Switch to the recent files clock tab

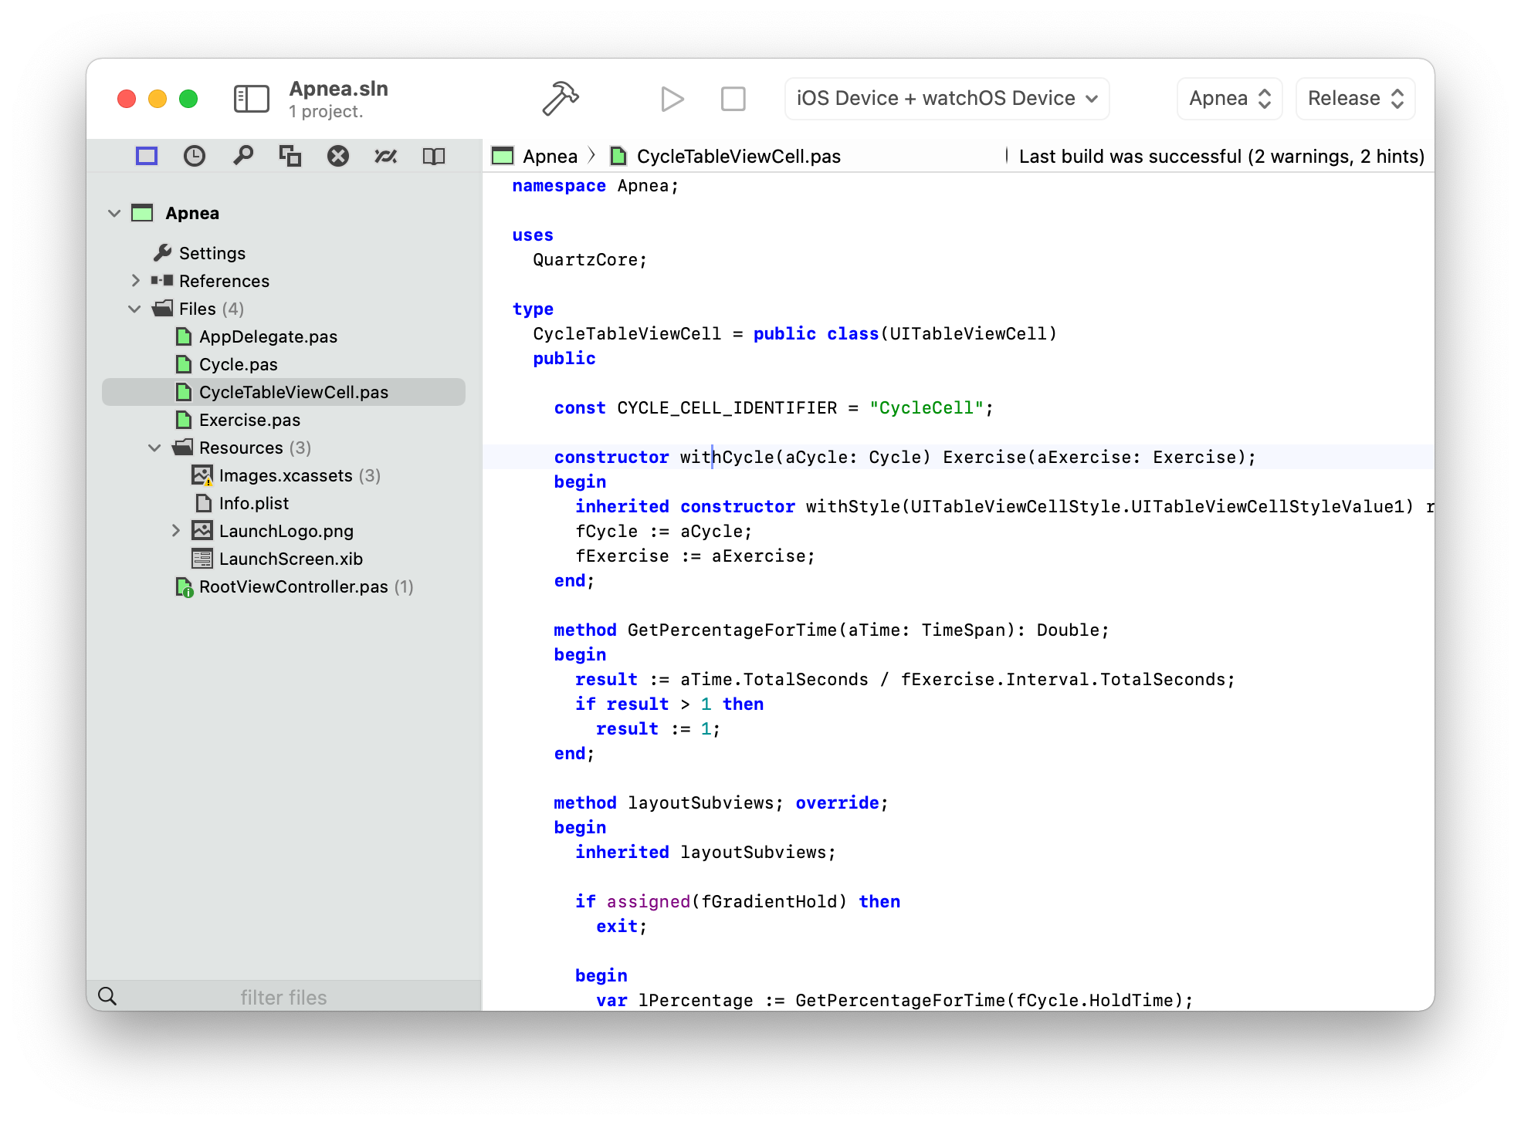click(x=195, y=156)
